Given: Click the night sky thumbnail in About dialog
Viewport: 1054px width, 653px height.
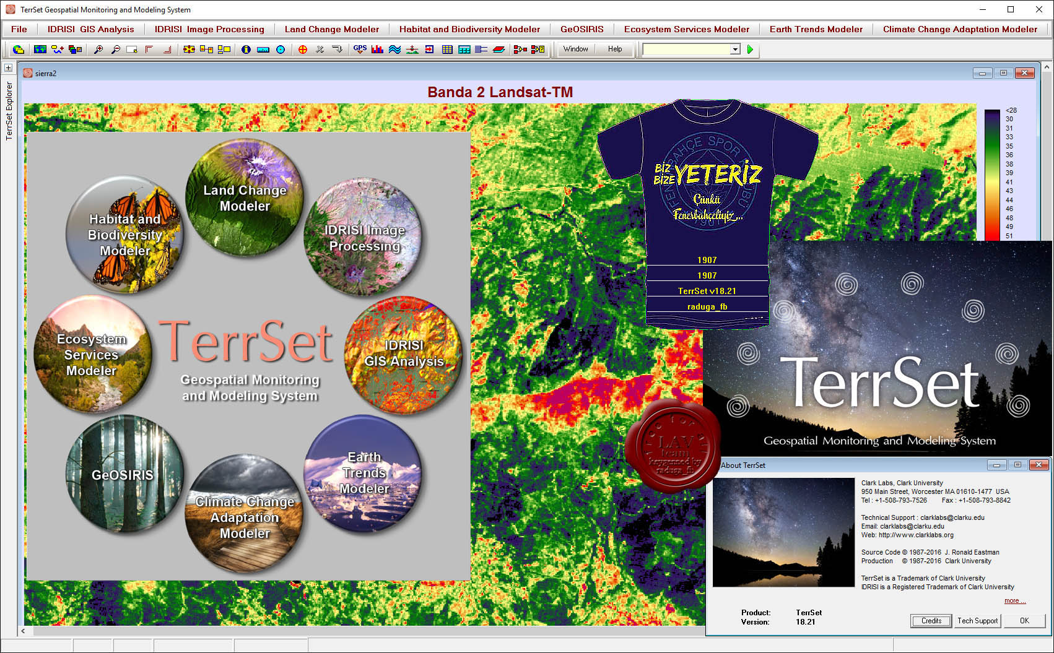Looking at the screenshot, I should (783, 532).
